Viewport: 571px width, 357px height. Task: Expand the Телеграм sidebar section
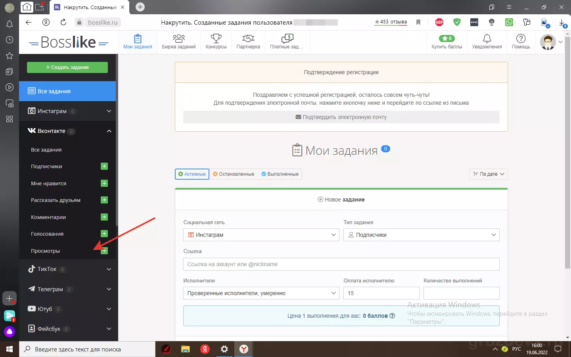(67, 289)
